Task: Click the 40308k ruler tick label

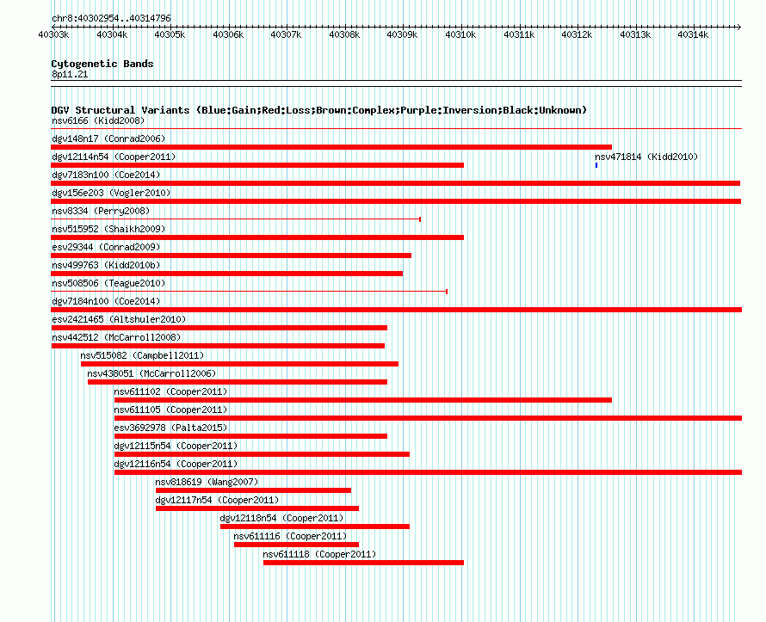Action: [344, 35]
